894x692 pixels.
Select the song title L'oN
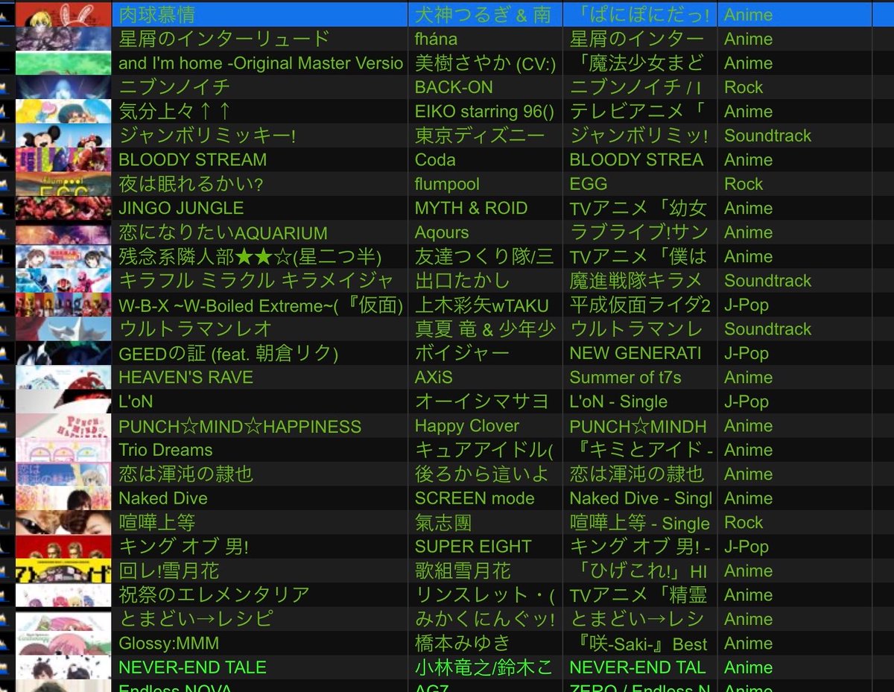(x=136, y=401)
